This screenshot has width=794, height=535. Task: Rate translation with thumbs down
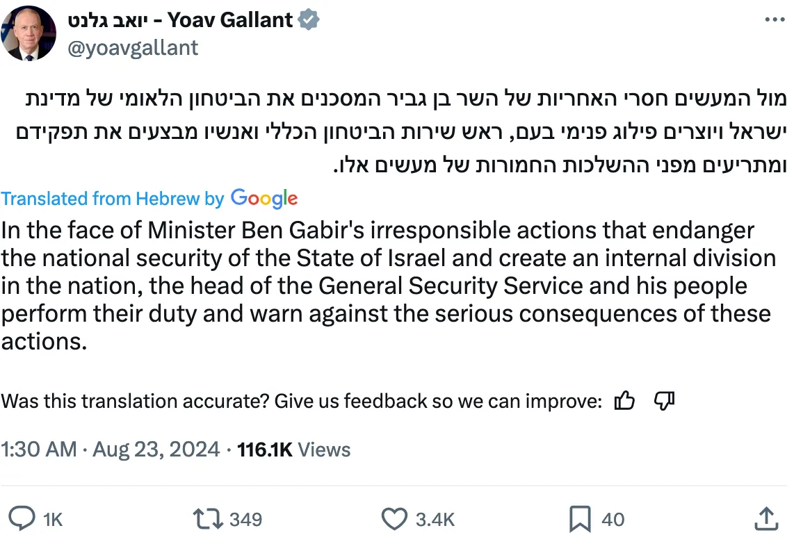point(665,401)
